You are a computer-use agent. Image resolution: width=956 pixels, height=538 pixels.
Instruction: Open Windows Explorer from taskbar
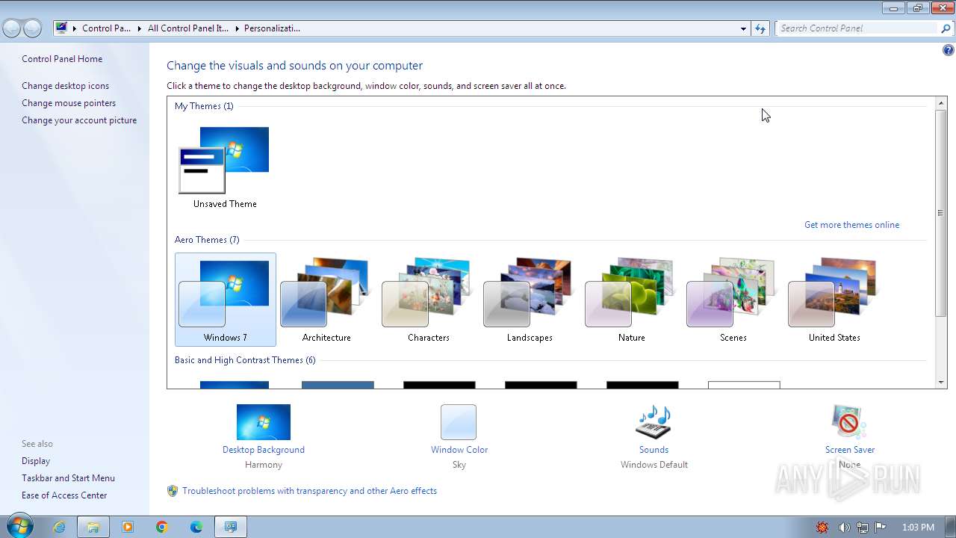[x=93, y=527]
